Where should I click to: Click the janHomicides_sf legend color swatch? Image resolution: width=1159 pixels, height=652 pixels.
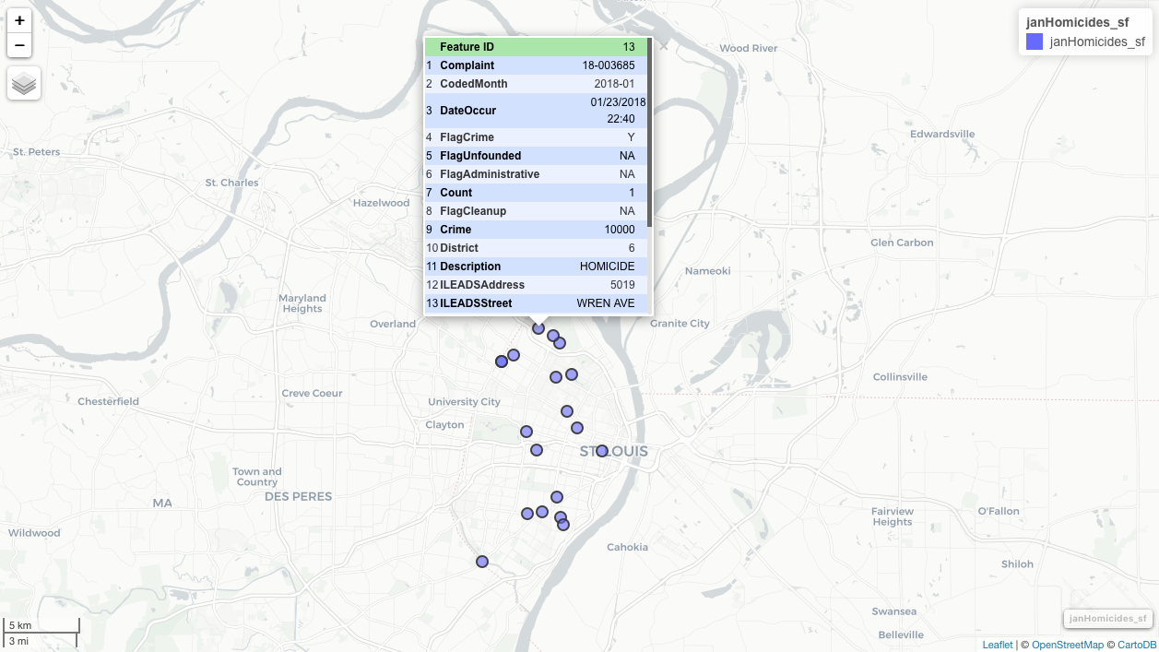click(1035, 41)
